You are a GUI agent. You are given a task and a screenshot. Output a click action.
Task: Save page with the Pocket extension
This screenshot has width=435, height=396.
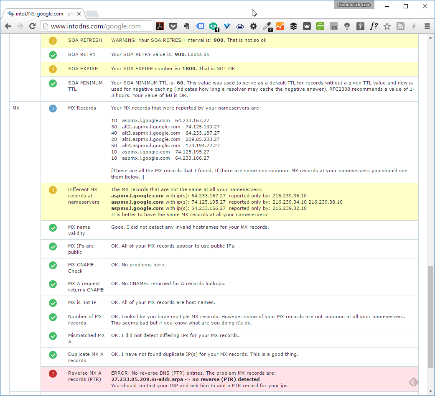173,26
